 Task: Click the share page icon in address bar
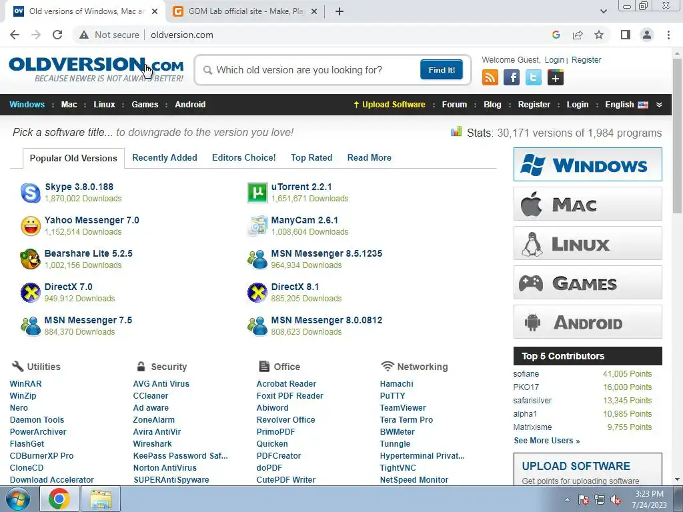click(x=578, y=35)
